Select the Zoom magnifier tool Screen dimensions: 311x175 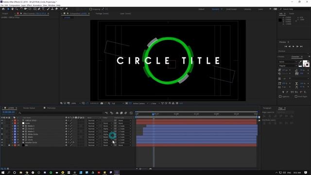coord(17,9)
